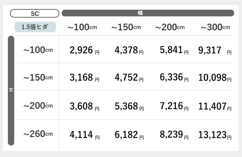Select the ~200cm width column header

click(x=170, y=27)
